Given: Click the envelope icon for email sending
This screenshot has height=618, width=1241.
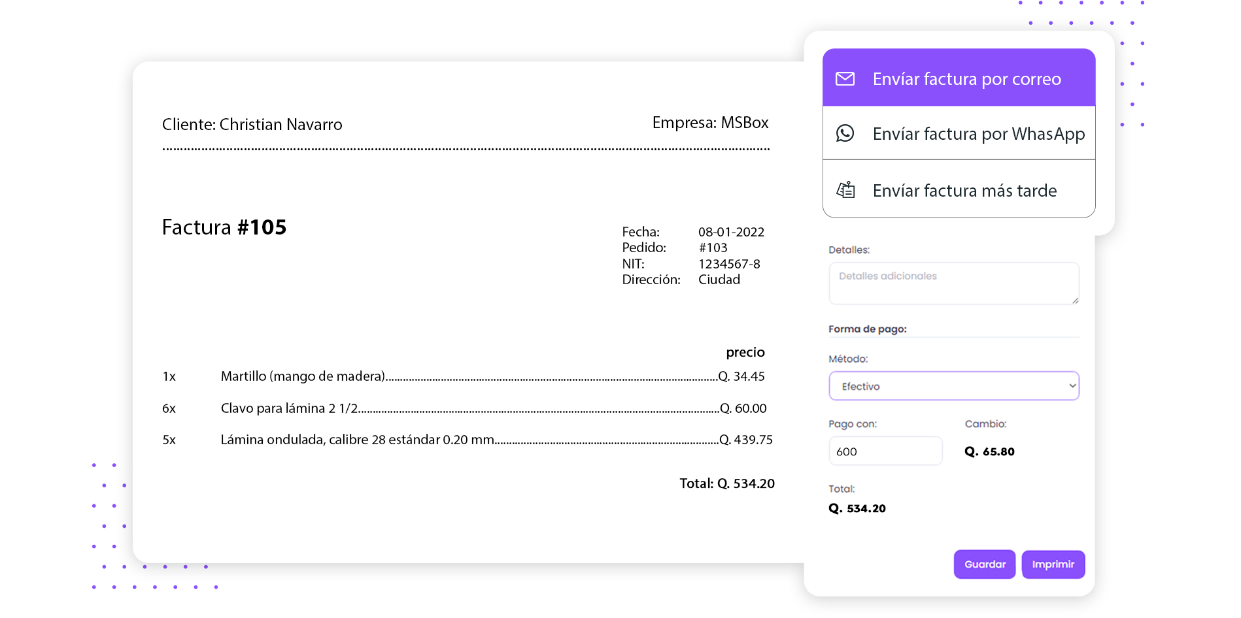Looking at the screenshot, I should coord(845,79).
